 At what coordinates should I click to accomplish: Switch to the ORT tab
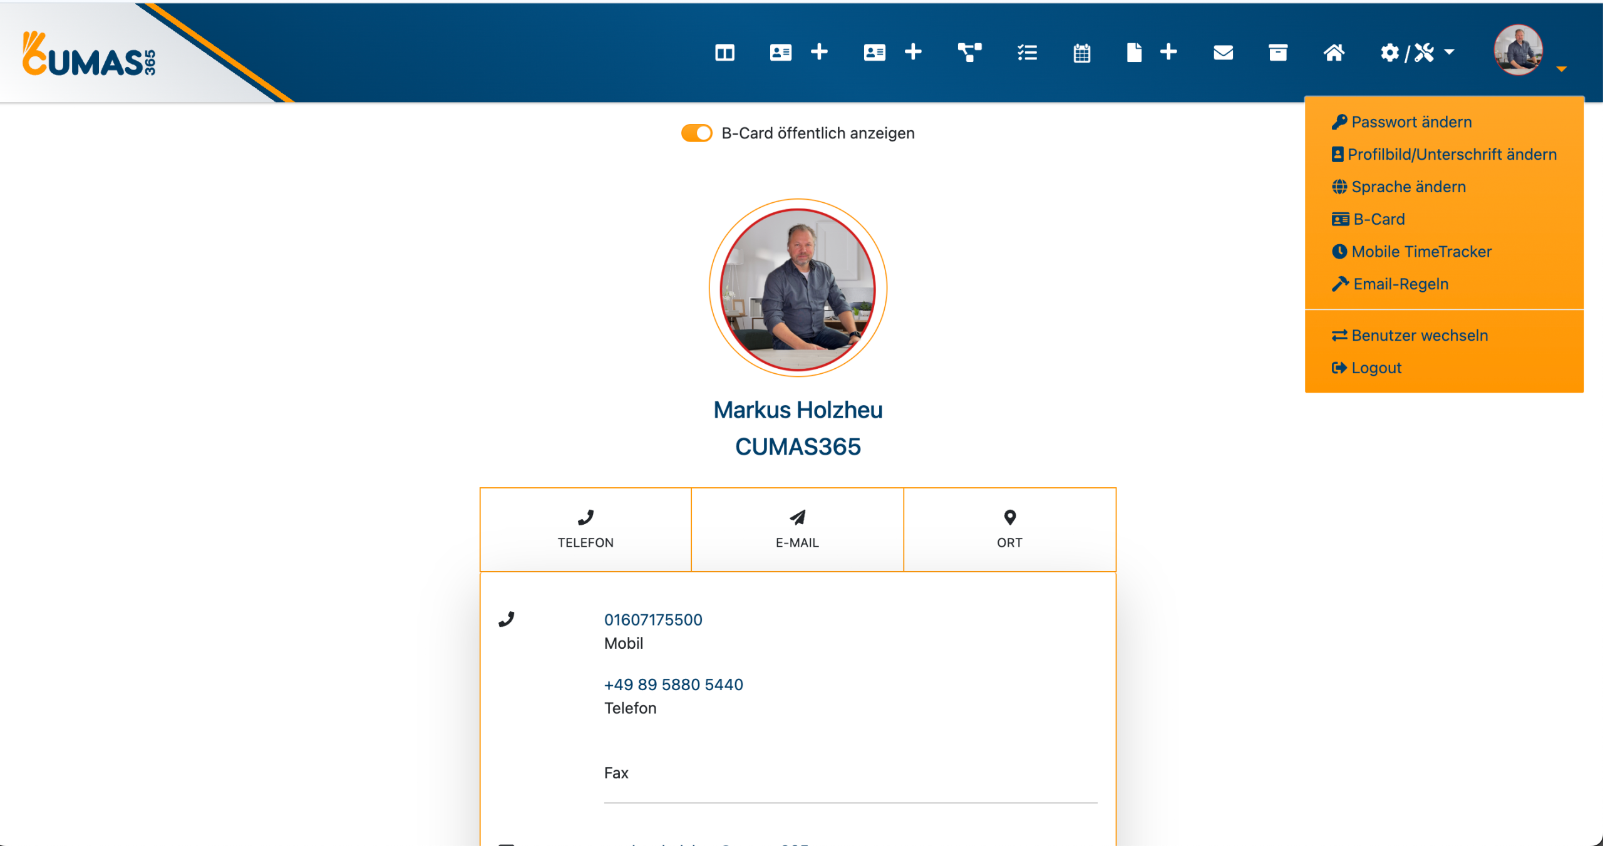click(x=1009, y=529)
